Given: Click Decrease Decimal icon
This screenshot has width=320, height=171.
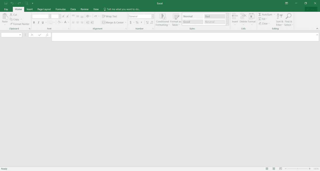Looking at the screenshot, I should tap(152, 23).
